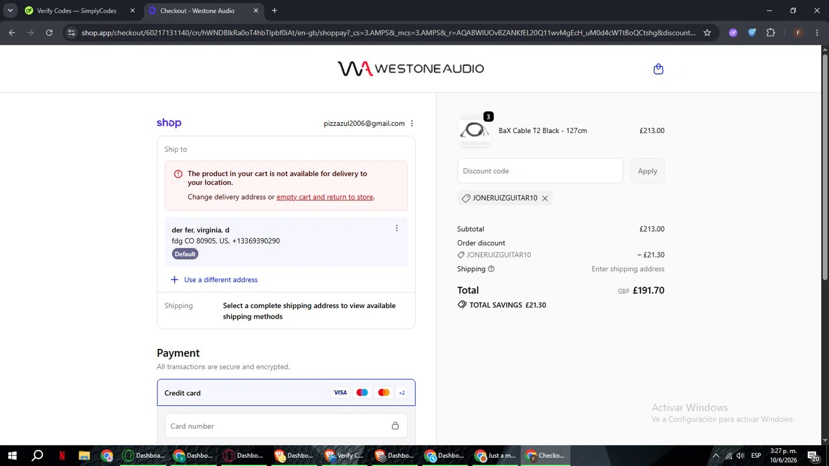
Task: Click the Mastercard logo
Action: point(384,393)
